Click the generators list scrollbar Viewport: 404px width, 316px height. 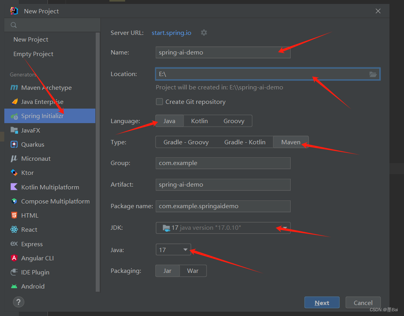tap(98, 162)
